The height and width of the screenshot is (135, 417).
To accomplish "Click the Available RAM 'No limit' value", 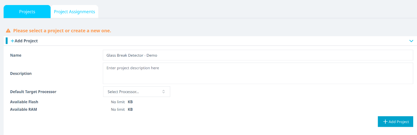I will (118, 110).
